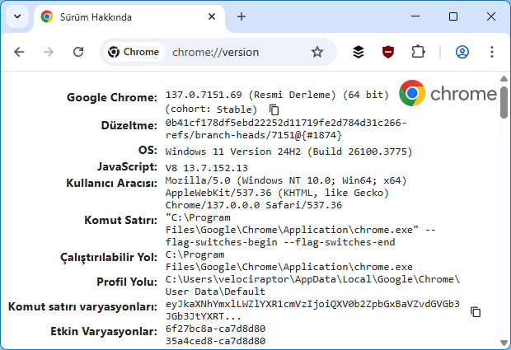The width and height of the screenshot is (511, 350).
Task: Copy command line variations string
Action: click(x=476, y=311)
